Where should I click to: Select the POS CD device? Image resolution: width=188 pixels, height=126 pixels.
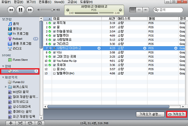coord(20,71)
